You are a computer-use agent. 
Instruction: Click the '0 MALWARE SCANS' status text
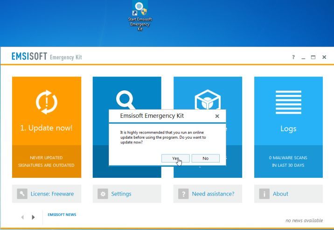[x=288, y=158]
